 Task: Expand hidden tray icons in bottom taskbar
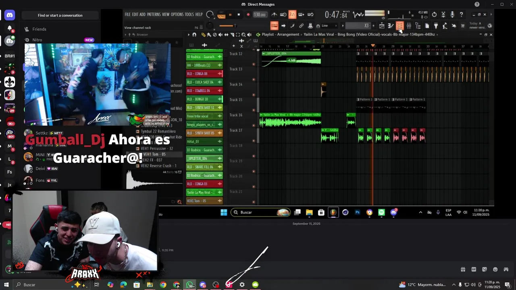(454, 285)
